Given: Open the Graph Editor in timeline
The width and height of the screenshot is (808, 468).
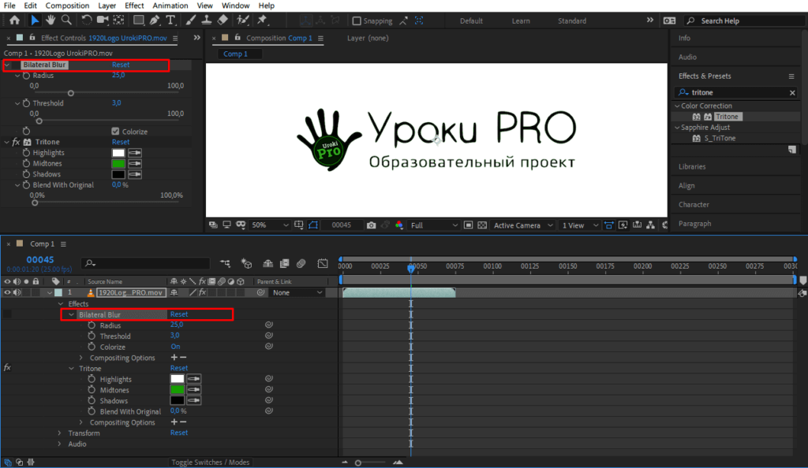Looking at the screenshot, I should click(323, 263).
